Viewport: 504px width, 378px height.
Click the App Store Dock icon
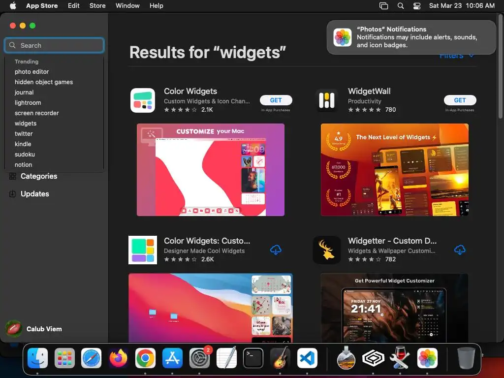172,358
